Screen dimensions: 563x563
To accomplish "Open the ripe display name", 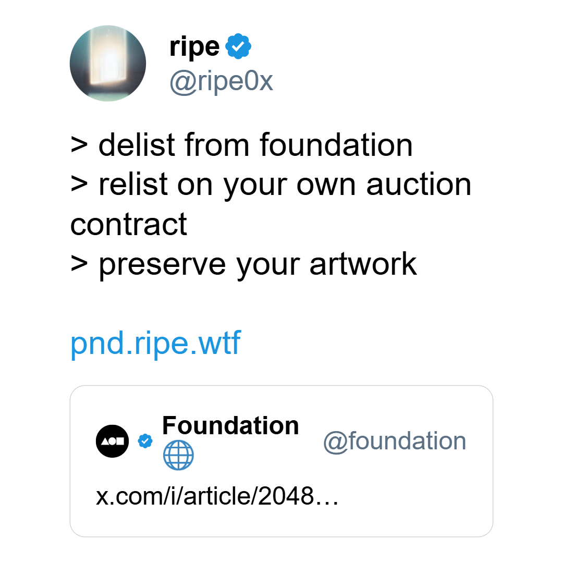I will coord(194,47).
